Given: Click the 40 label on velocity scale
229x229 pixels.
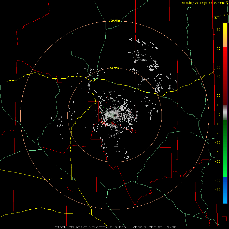Looking at the screenshot, I should tap(219, 77).
